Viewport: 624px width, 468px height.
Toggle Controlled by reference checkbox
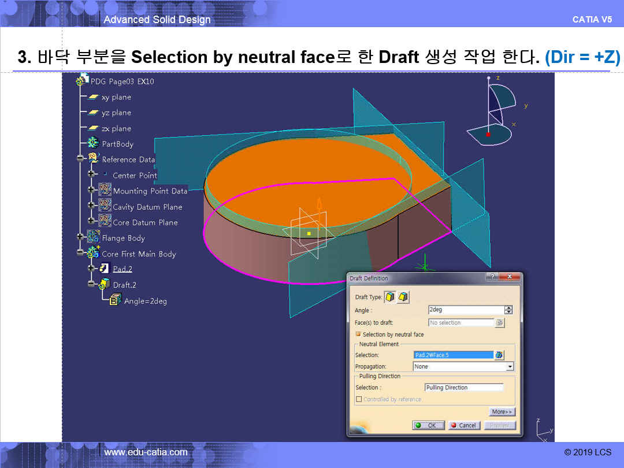[x=359, y=399]
